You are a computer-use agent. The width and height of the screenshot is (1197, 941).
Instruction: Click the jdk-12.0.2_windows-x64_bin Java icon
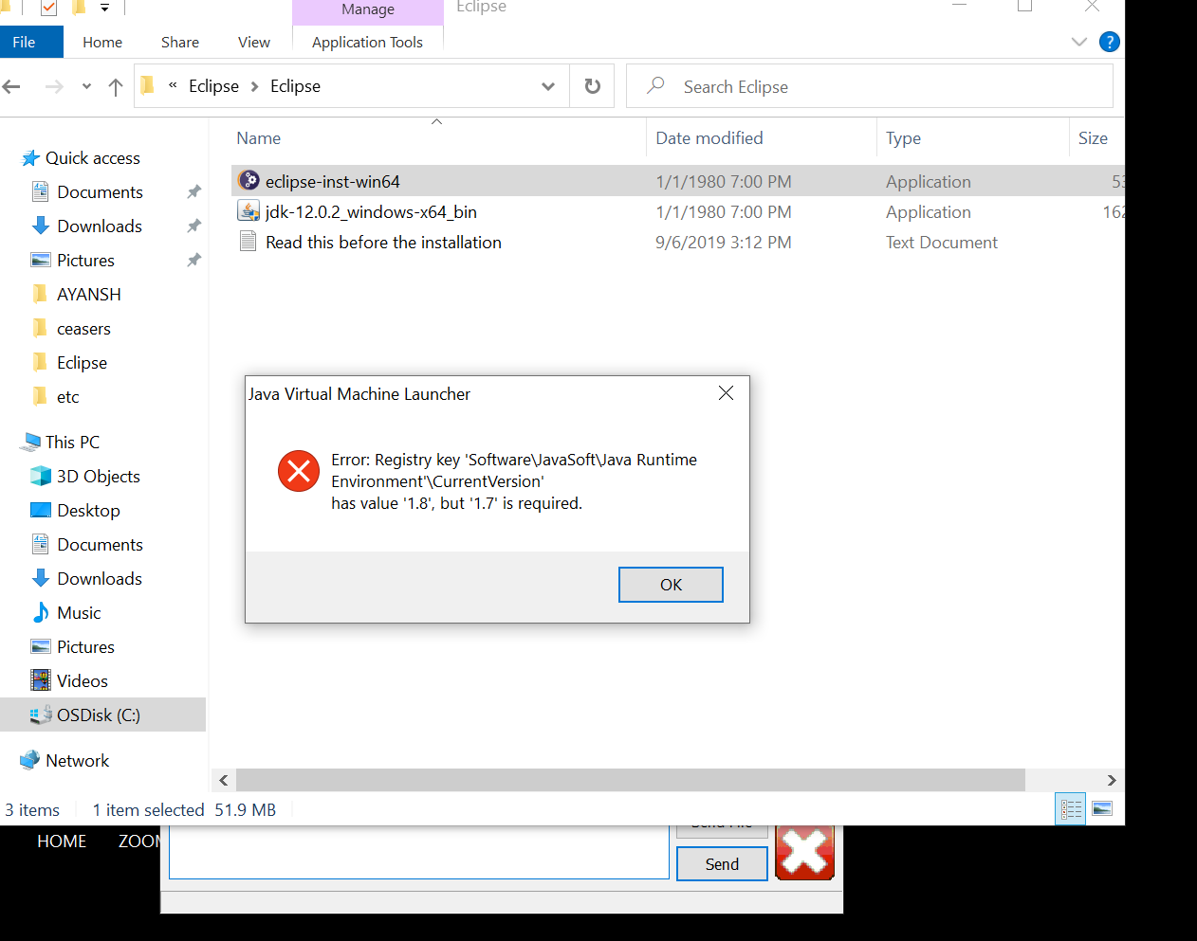click(249, 211)
